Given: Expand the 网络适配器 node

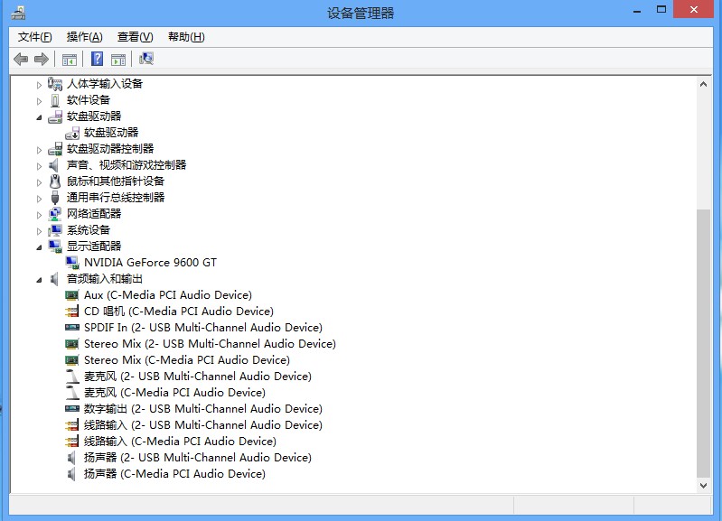Looking at the screenshot, I should coord(39,215).
